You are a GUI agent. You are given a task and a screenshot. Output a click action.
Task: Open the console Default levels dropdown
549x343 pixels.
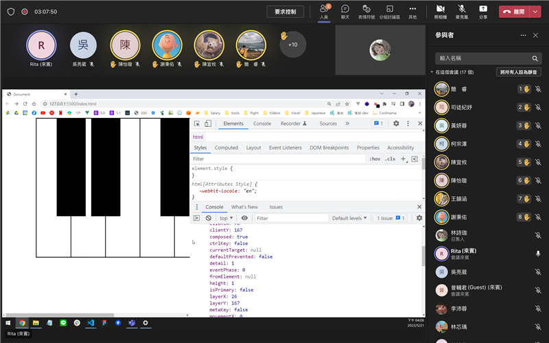(x=349, y=218)
